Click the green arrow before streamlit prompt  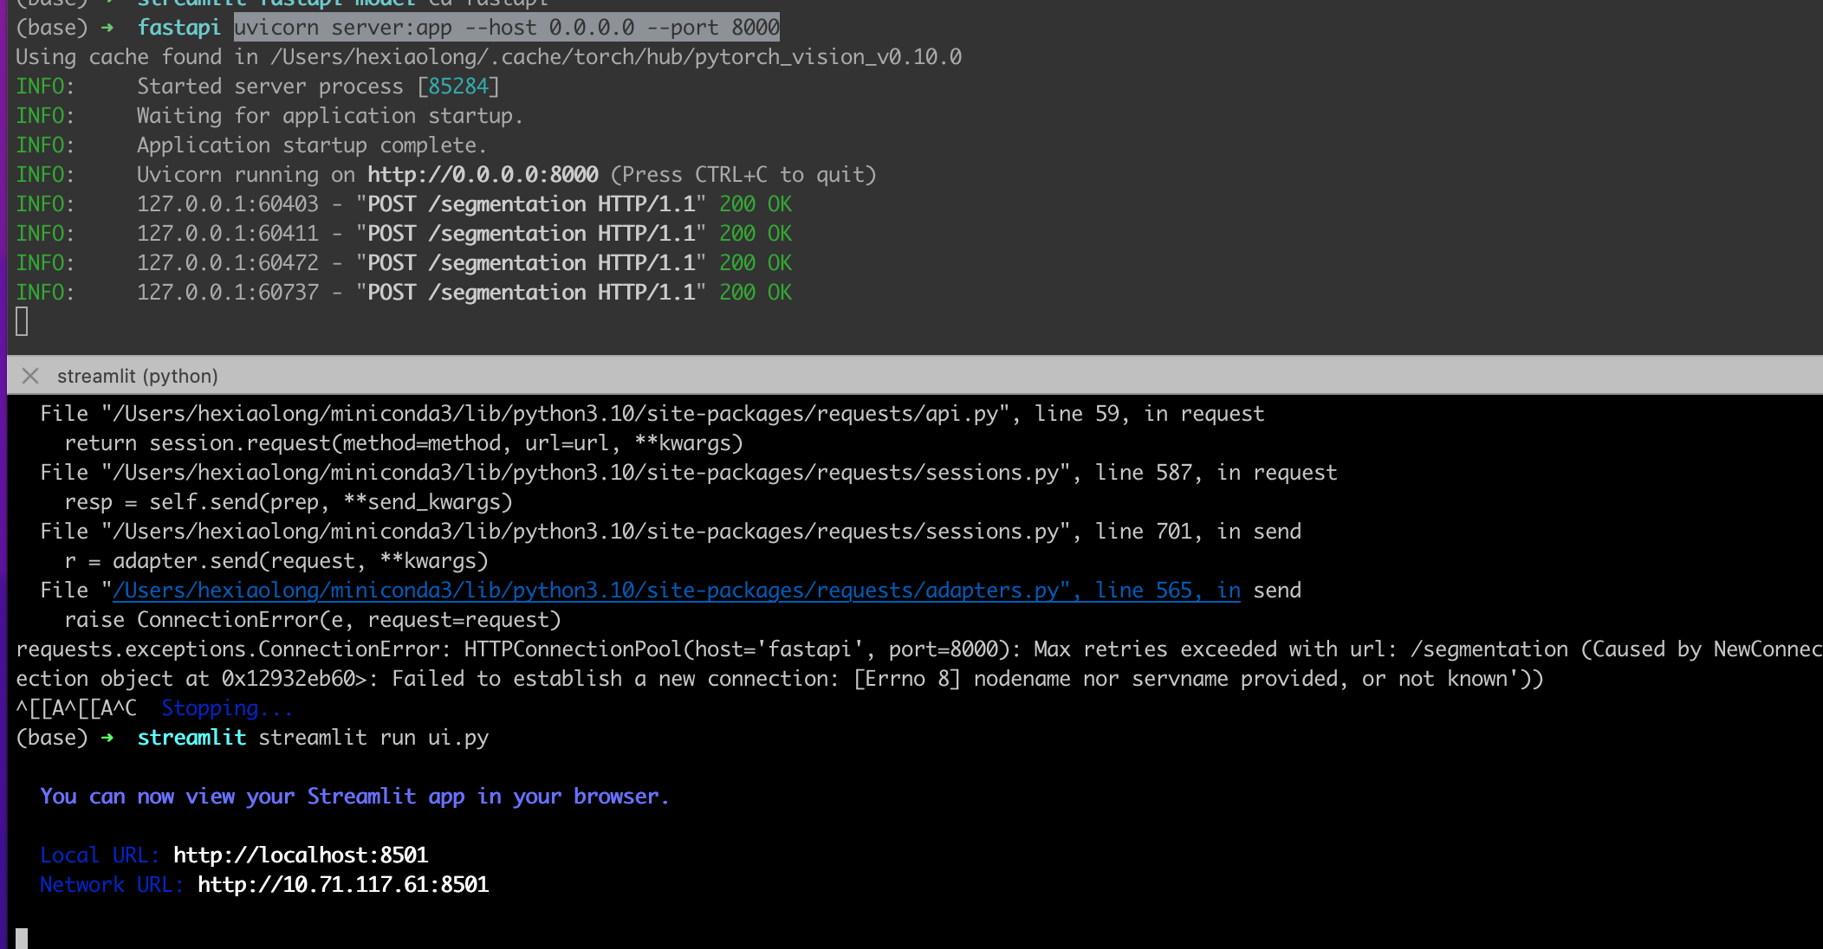pos(107,738)
